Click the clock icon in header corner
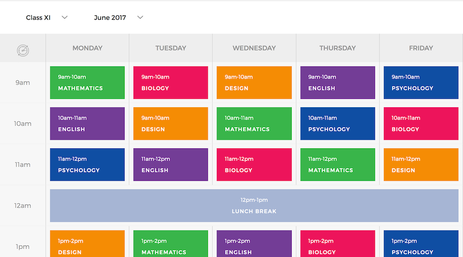 pyautogui.click(x=23, y=50)
